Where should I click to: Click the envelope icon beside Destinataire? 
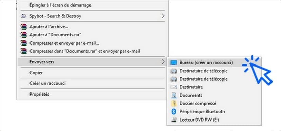click(x=174, y=87)
